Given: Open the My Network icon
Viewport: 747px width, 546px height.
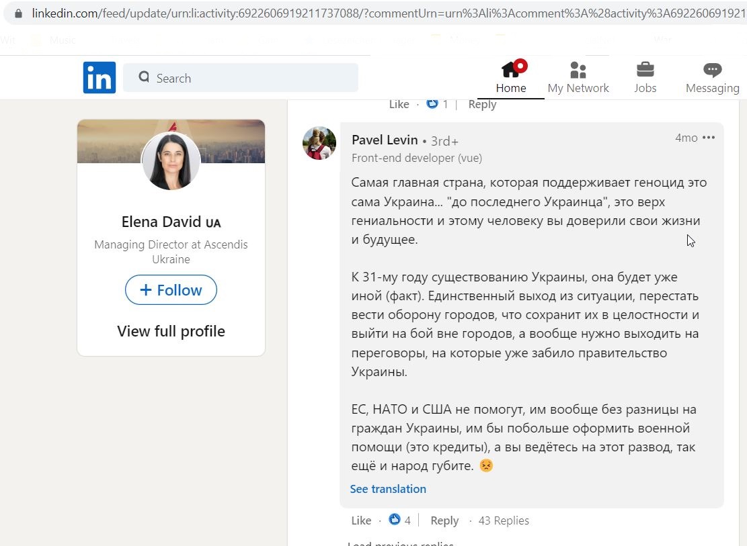Looking at the screenshot, I should pos(578,70).
